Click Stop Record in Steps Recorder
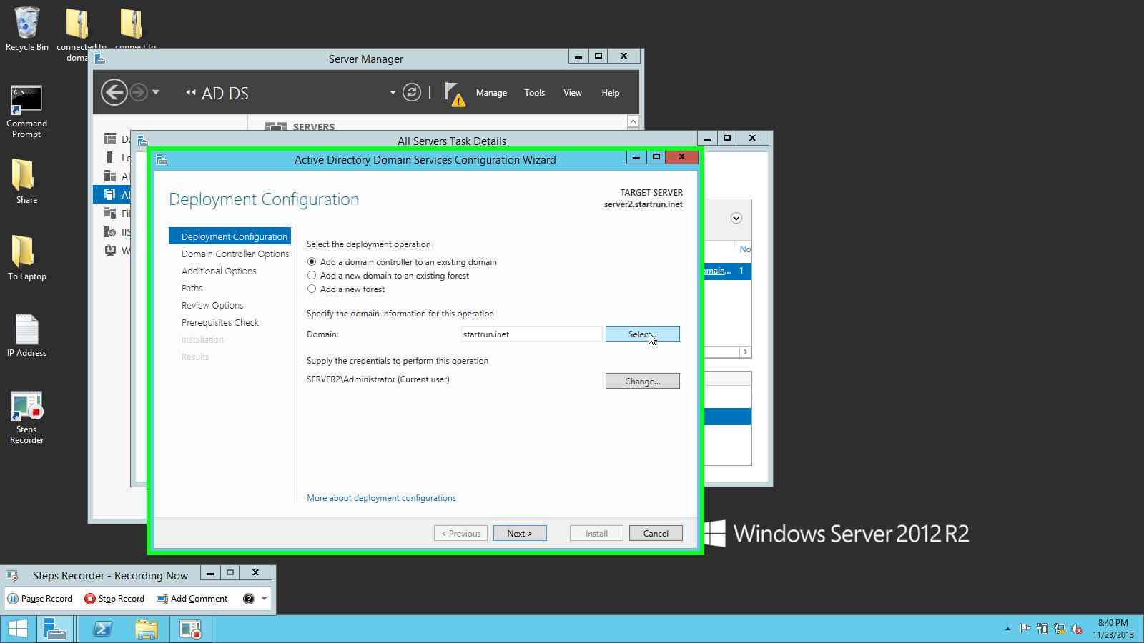 coord(114,599)
